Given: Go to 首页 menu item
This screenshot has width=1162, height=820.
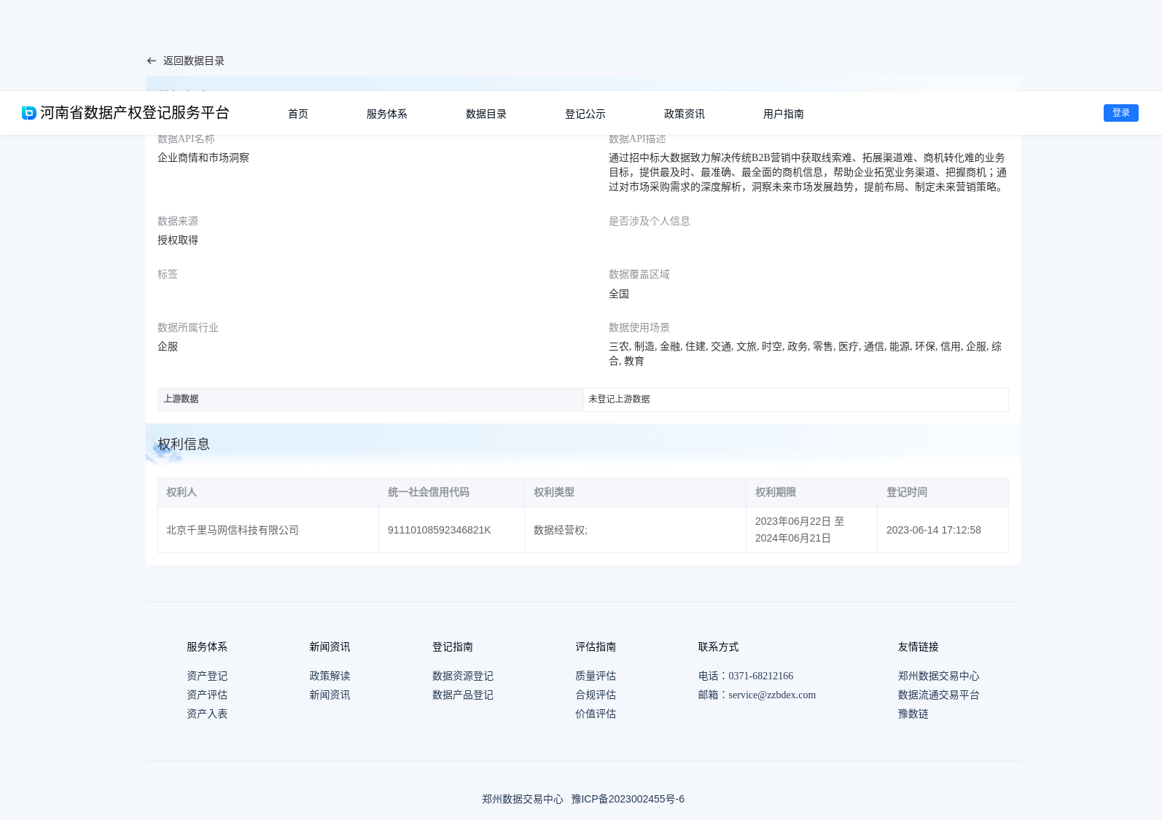Looking at the screenshot, I should click(298, 114).
